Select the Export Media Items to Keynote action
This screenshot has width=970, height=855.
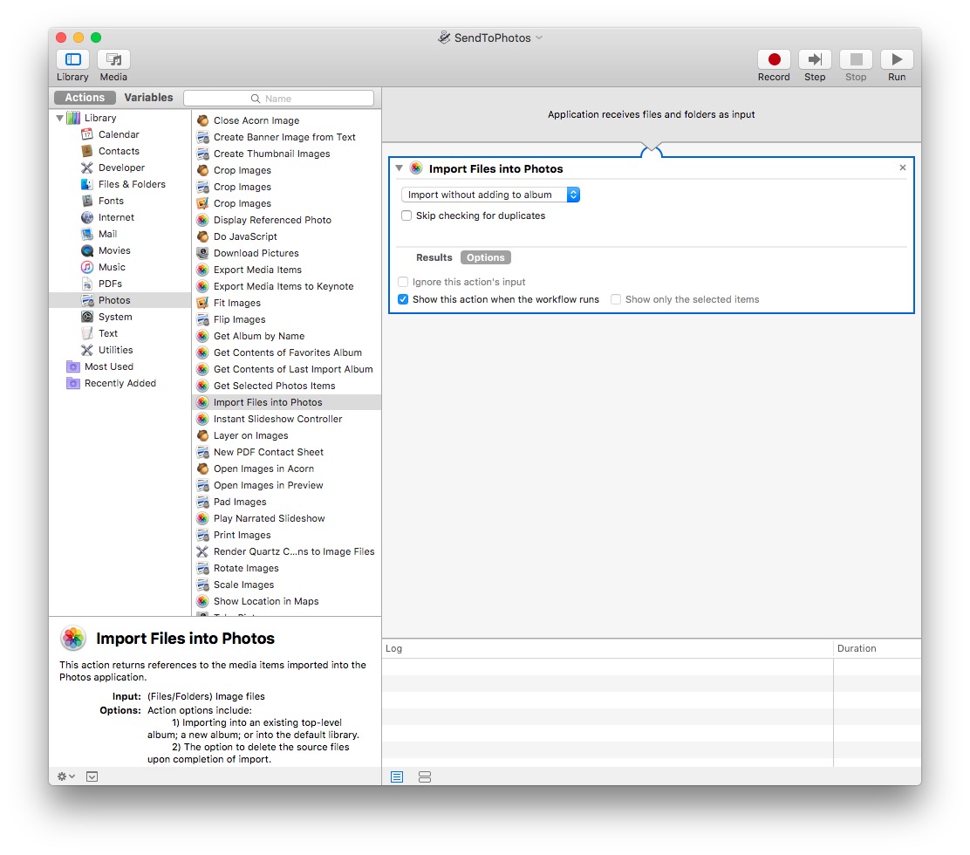286,286
